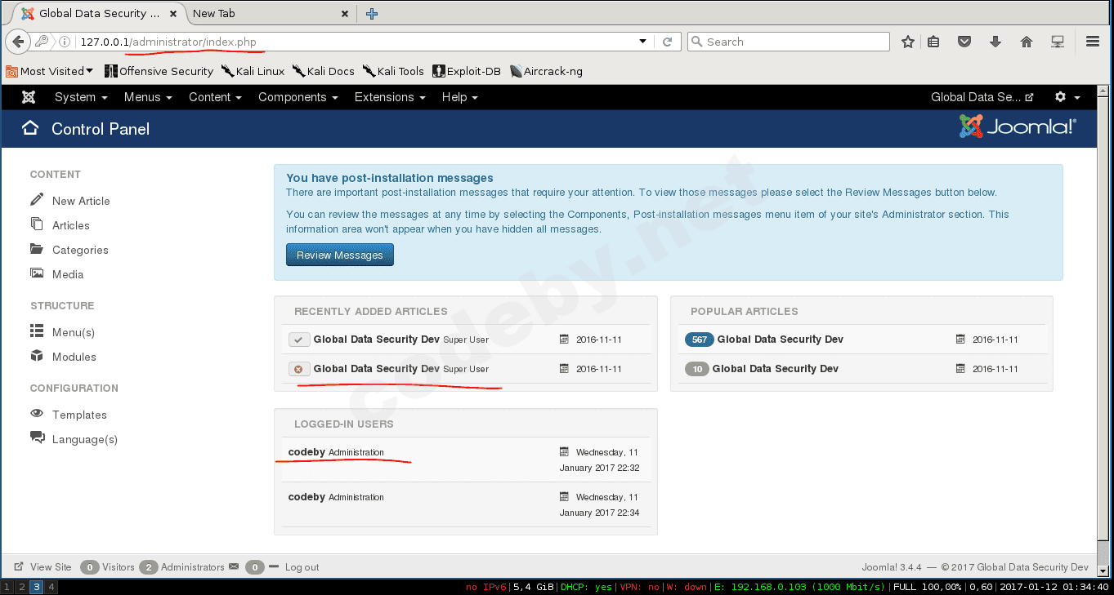Click the Joomla icon in the admin menu bar
The width and height of the screenshot is (1114, 595).
[x=29, y=97]
